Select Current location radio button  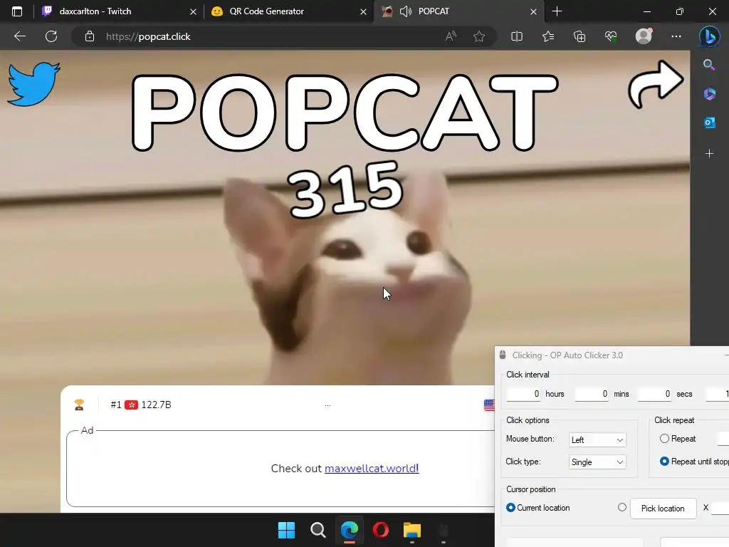click(510, 508)
